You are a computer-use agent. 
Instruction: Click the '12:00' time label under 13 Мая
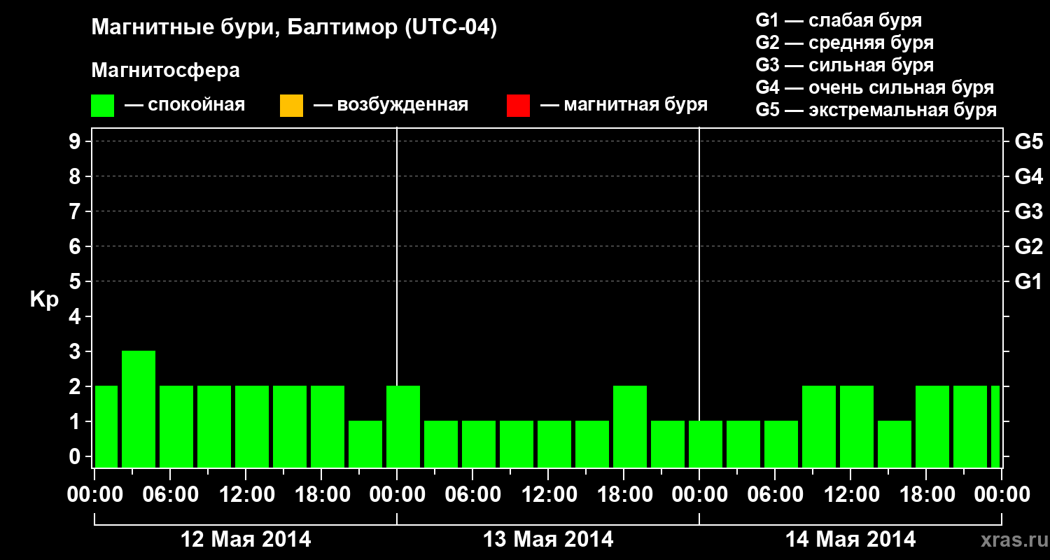click(x=548, y=495)
